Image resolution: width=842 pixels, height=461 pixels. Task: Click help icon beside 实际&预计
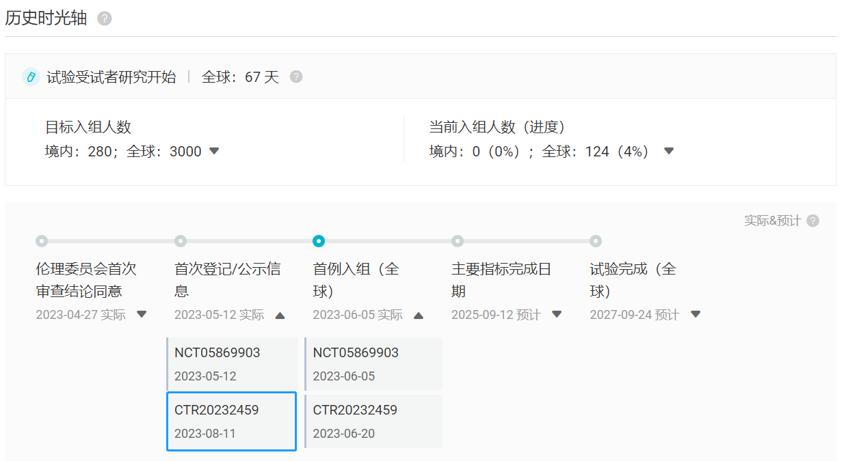813,221
